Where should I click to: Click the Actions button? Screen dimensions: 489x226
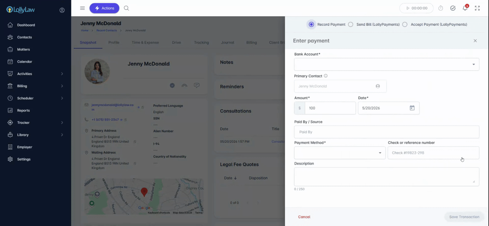click(x=104, y=8)
